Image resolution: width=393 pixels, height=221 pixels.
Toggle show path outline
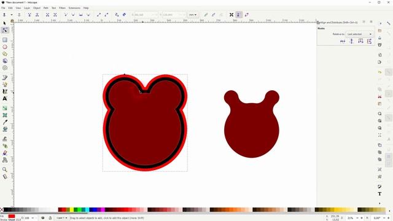tap(247, 15)
